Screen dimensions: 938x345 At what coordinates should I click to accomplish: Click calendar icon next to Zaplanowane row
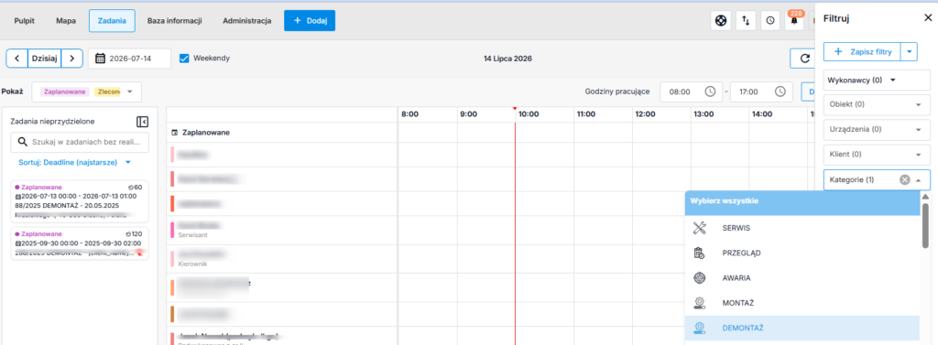coord(175,133)
